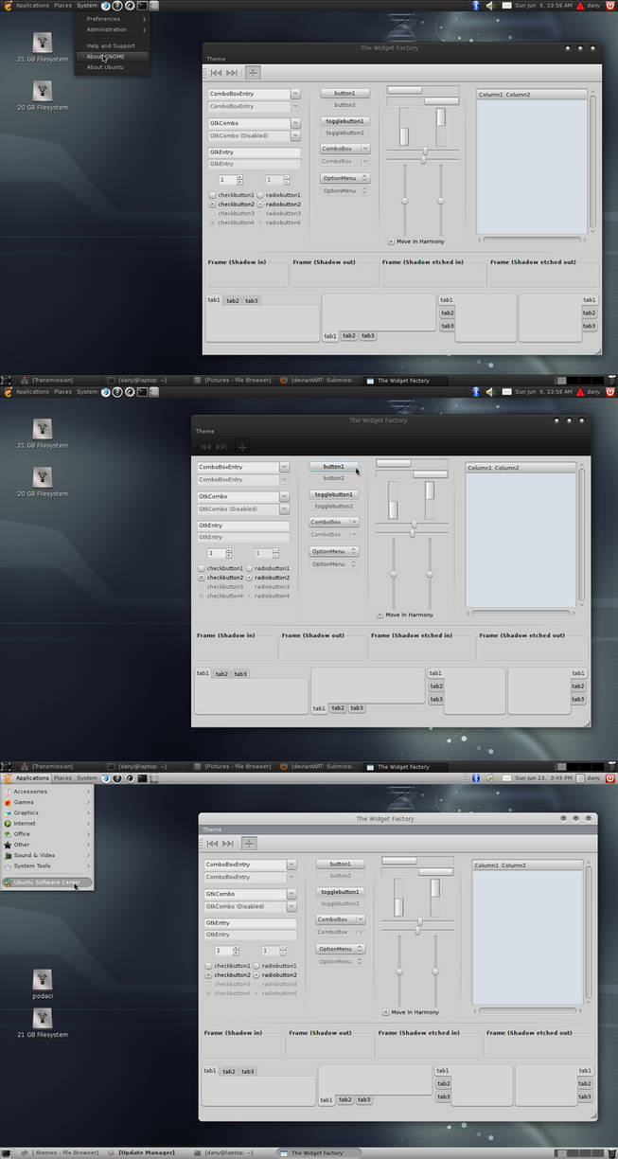Open Sound & Video entry in Applications menu
This screenshot has width=618, height=1159.
47,855
